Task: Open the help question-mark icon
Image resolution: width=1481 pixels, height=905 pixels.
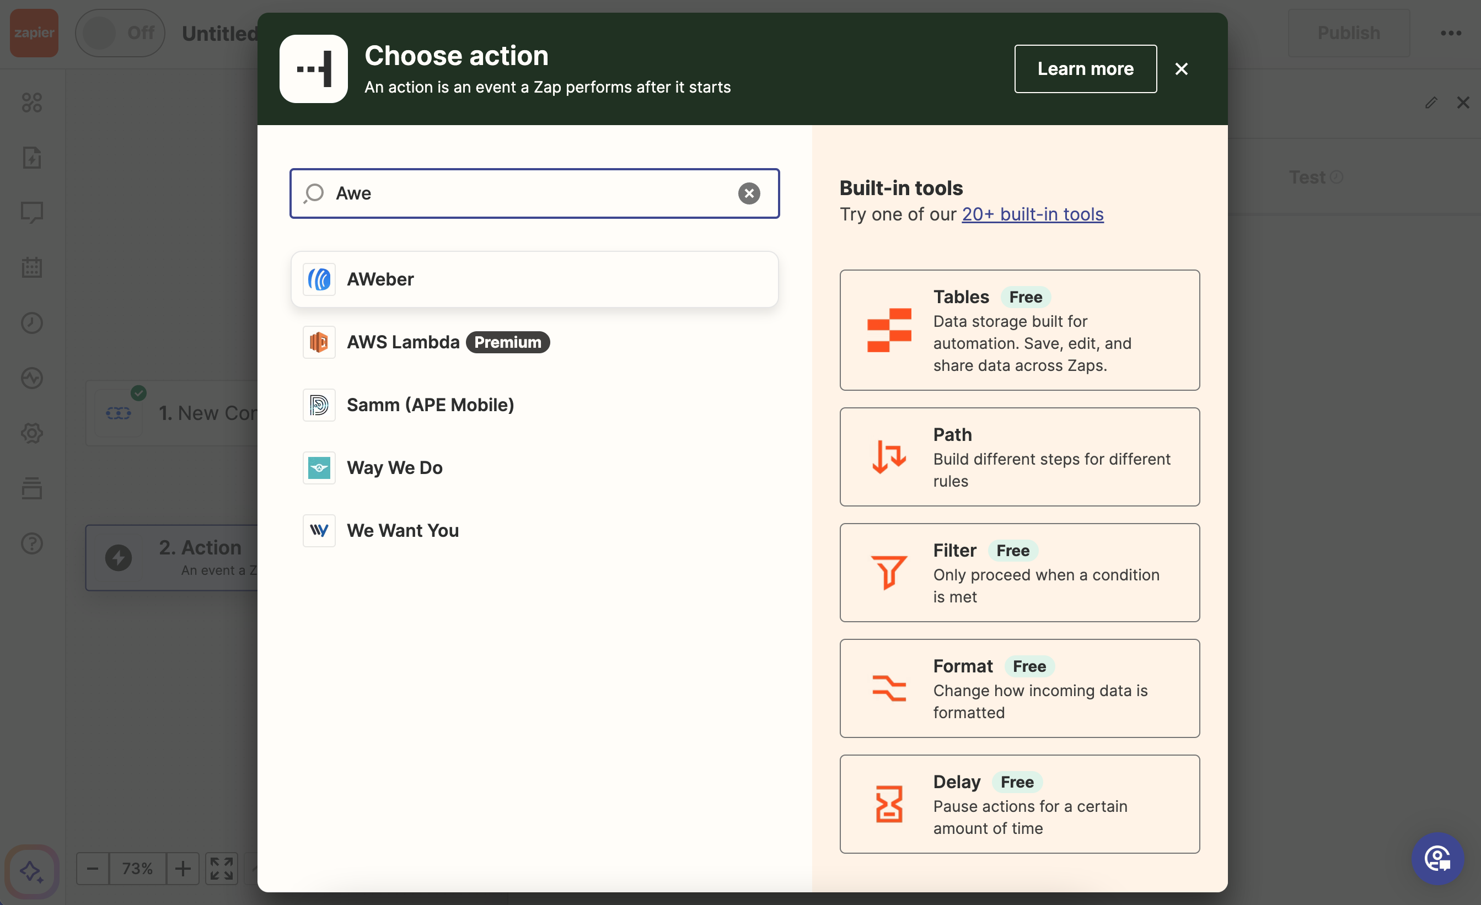Action: (x=31, y=543)
